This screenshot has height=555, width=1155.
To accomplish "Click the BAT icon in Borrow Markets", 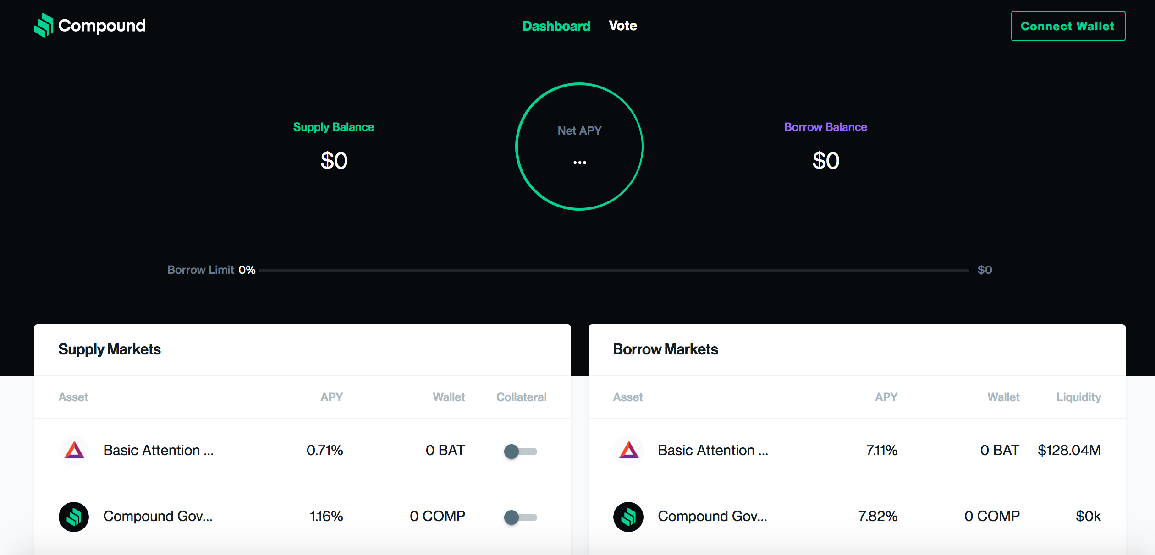I will [628, 451].
